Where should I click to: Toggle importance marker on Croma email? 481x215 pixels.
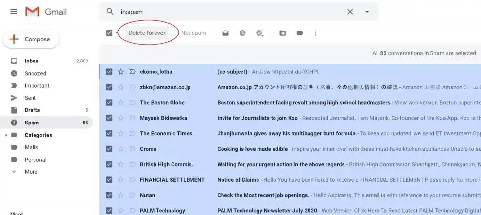click(x=132, y=149)
